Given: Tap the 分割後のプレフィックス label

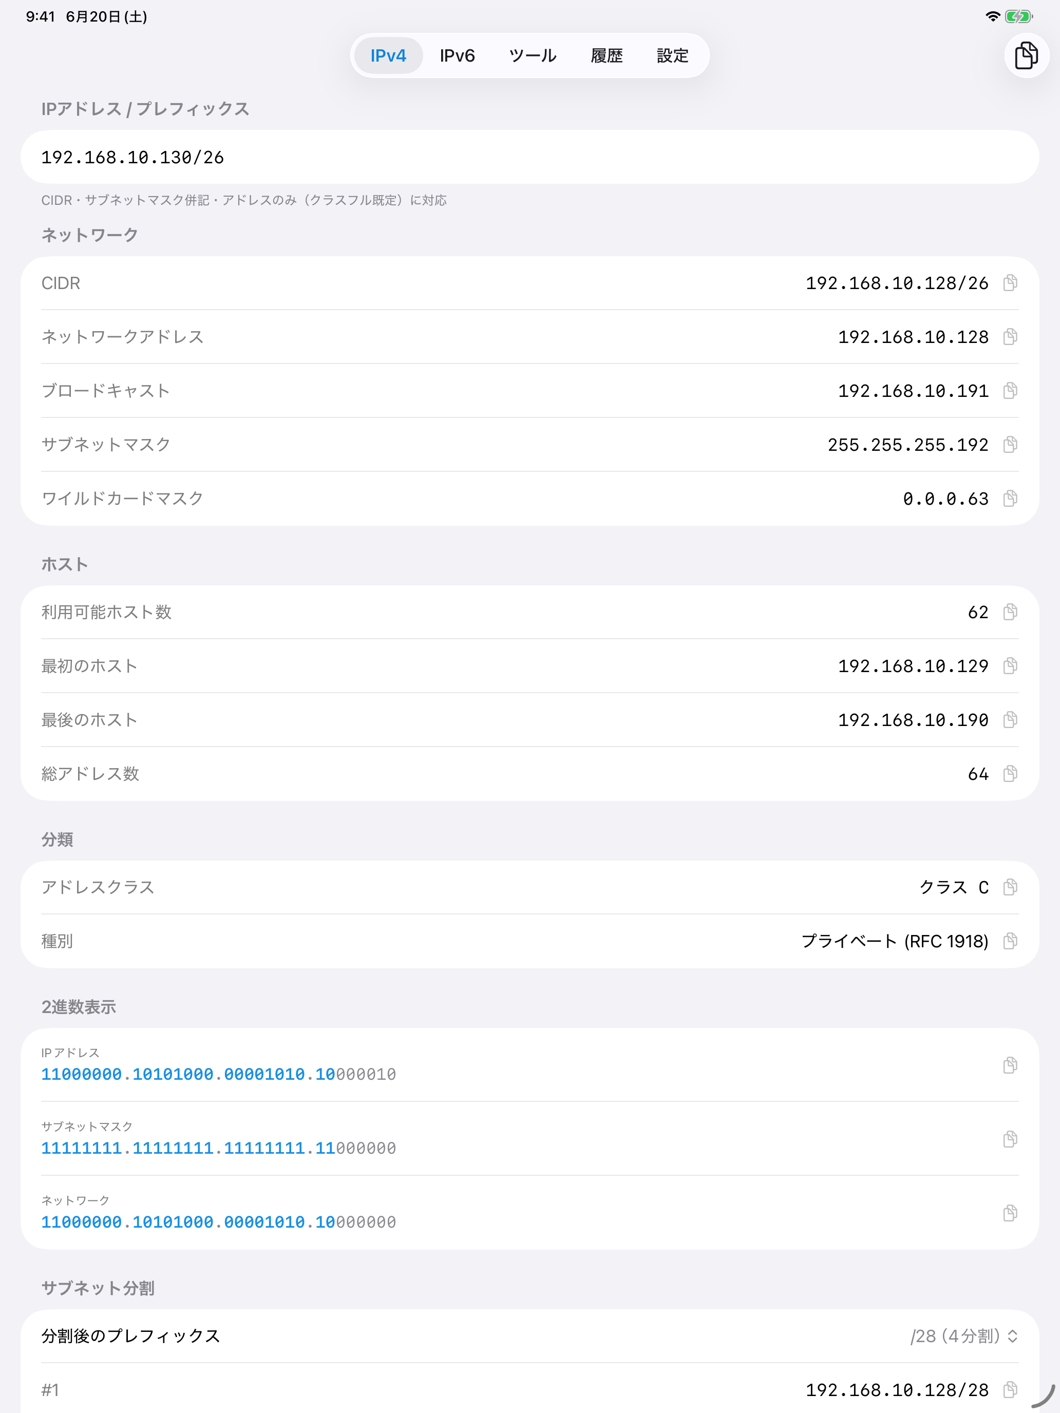Looking at the screenshot, I should pos(131,1336).
